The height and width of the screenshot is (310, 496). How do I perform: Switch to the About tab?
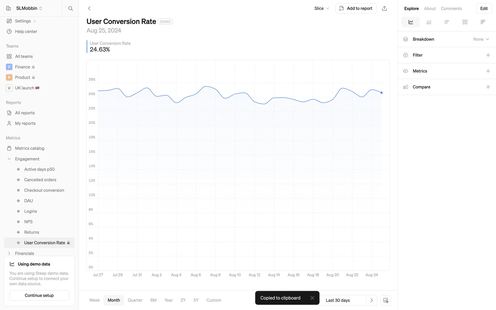tap(430, 9)
